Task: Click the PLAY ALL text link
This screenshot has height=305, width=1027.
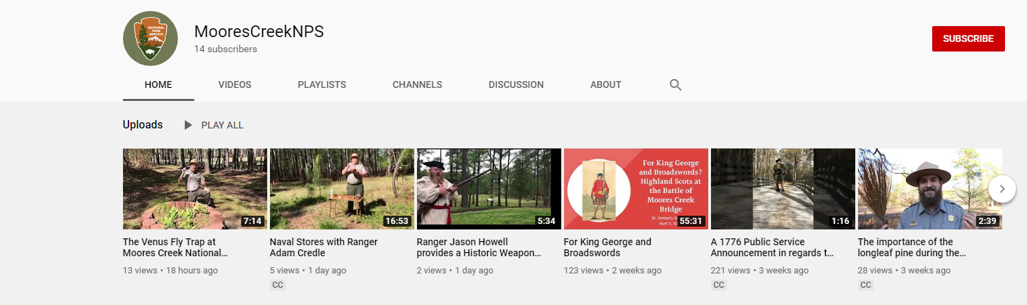Action: 223,125
